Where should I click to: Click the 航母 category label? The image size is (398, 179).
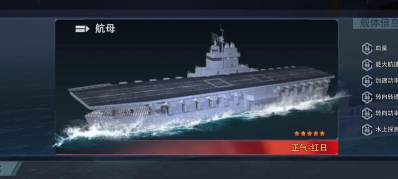pyautogui.click(x=105, y=28)
